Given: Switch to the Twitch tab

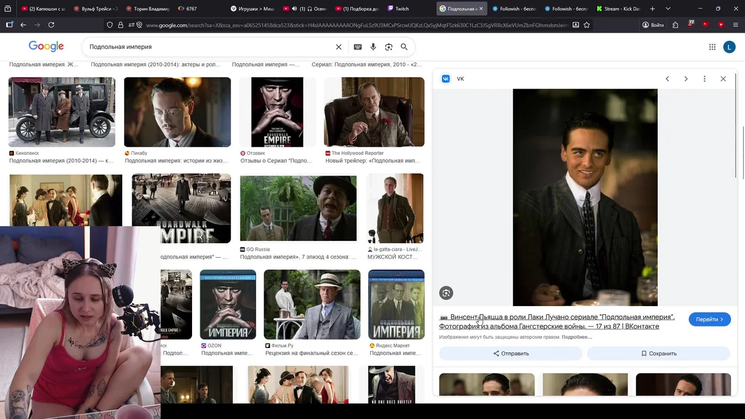Looking at the screenshot, I should click(407, 9).
